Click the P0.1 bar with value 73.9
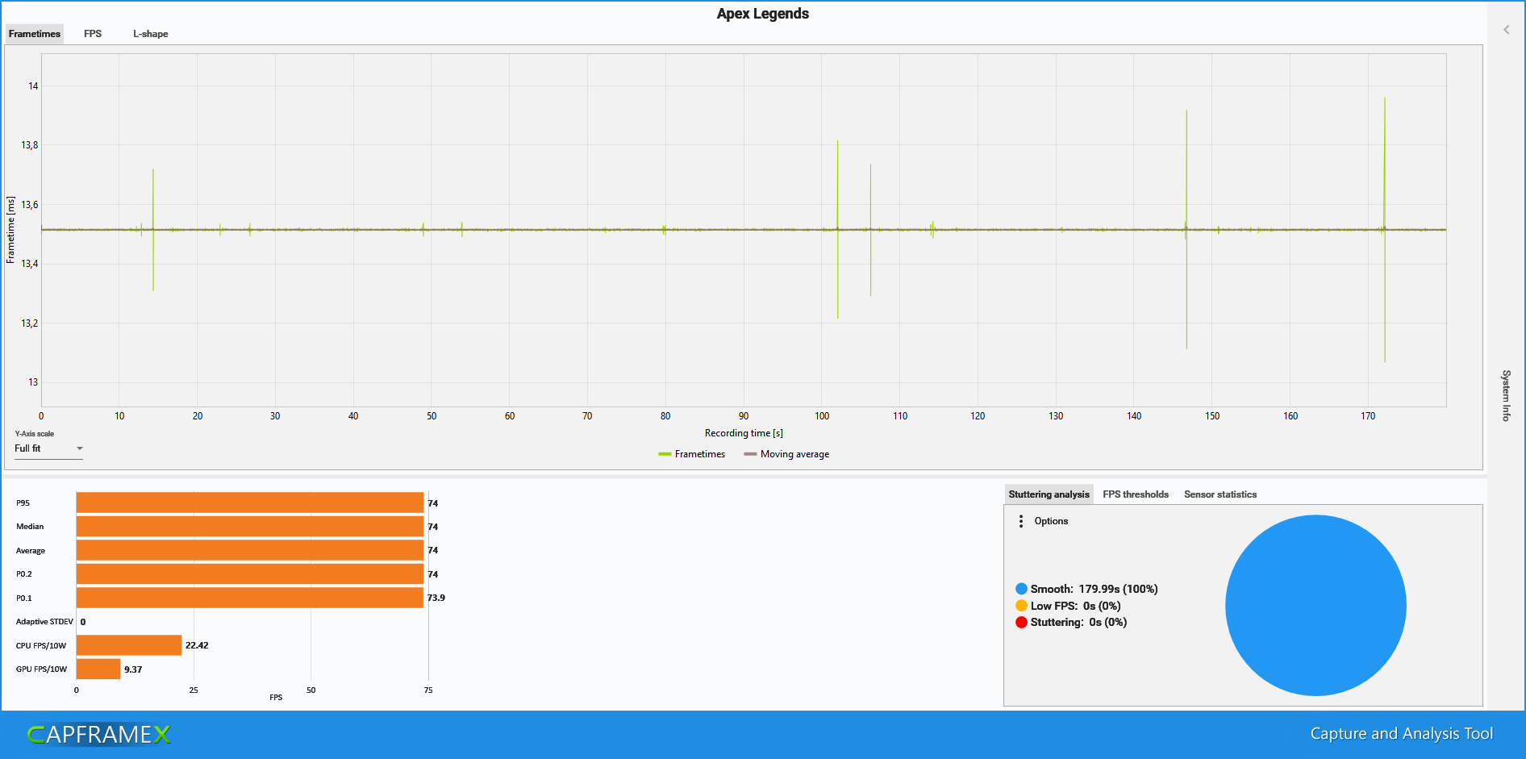Screen dimensions: 1526x759 [250, 598]
